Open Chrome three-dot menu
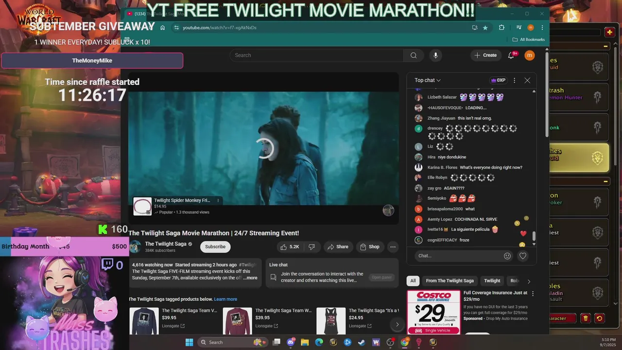 (x=542, y=28)
